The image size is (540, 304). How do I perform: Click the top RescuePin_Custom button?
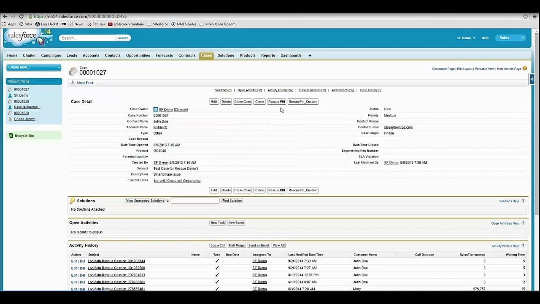point(303,101)
